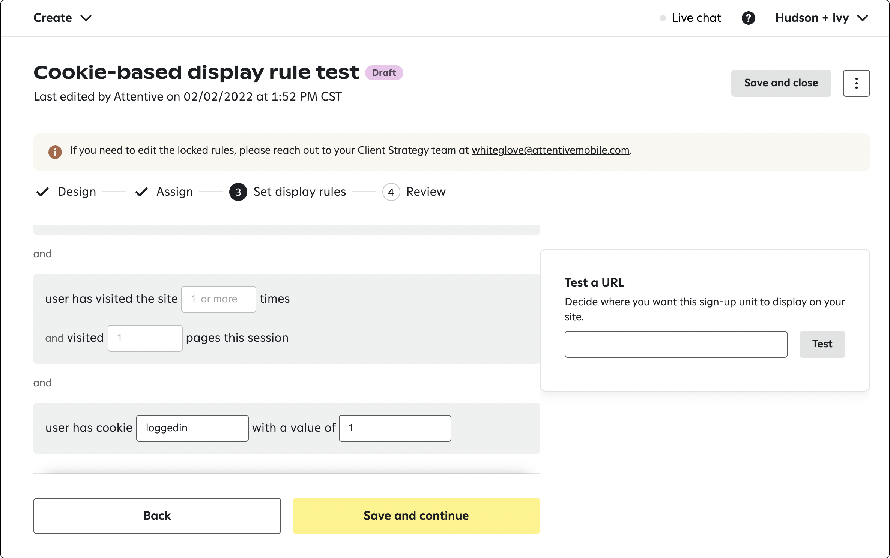Click the info icon in the banner

pos(55,152)
